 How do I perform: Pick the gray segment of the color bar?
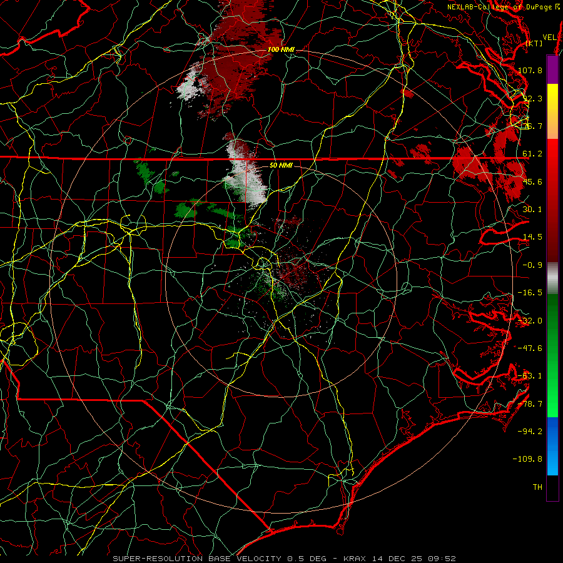(x=552, y=278)
